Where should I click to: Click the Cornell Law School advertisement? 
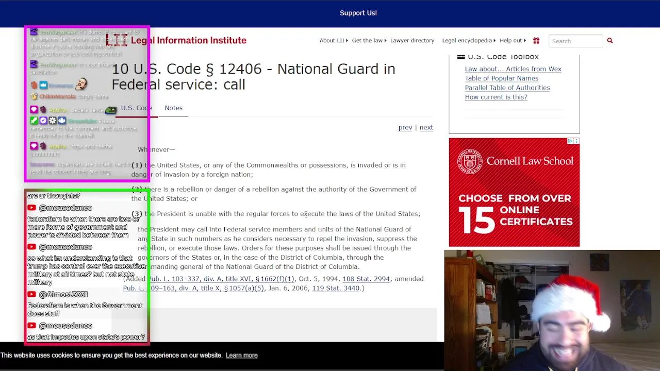click(514, 192)
